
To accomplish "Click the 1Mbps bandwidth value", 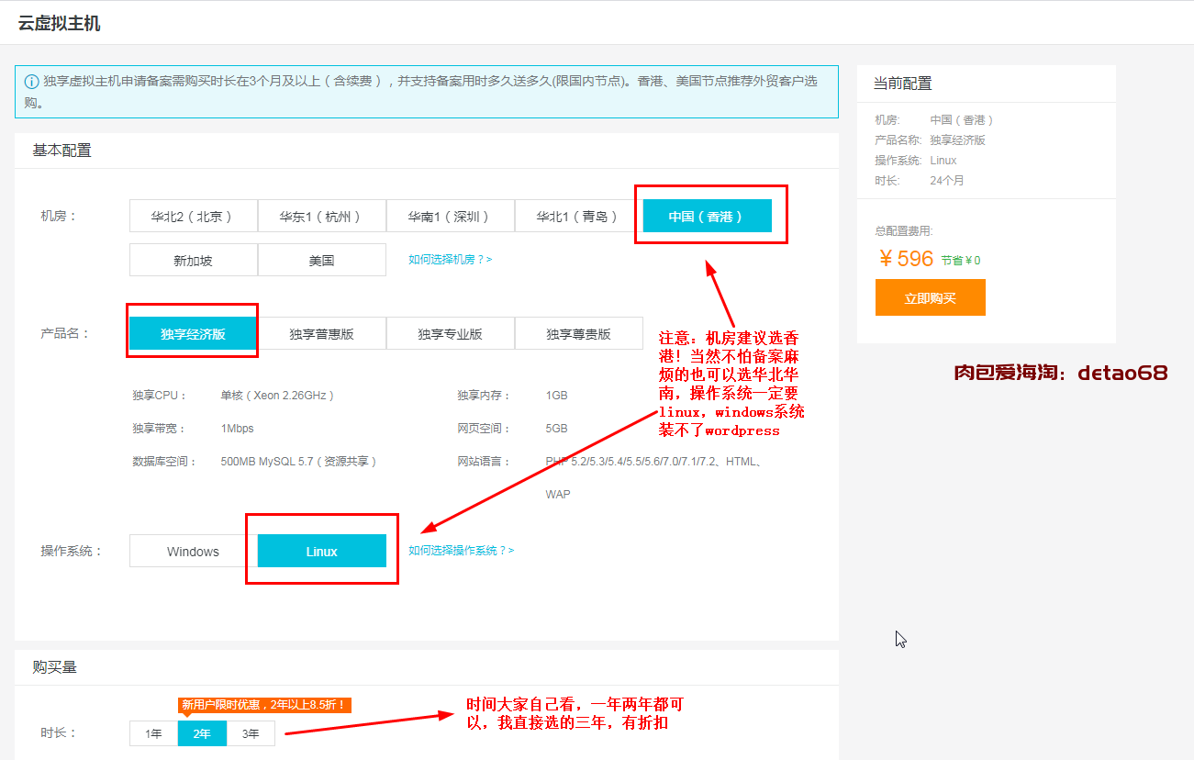I will pos(237,429).
